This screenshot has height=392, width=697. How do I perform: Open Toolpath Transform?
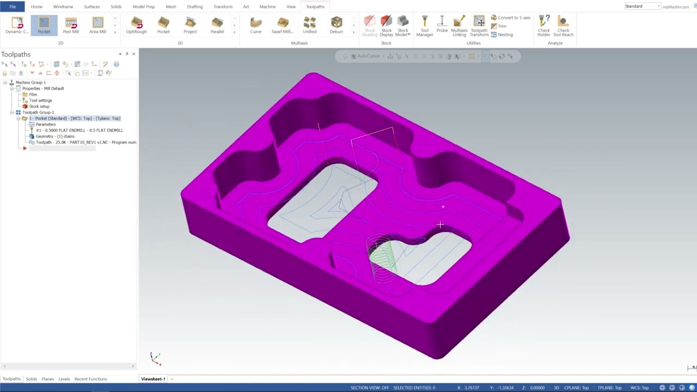tap(479, 26)
